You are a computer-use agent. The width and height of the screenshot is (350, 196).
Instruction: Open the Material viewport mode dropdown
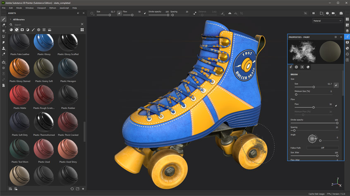327,21
